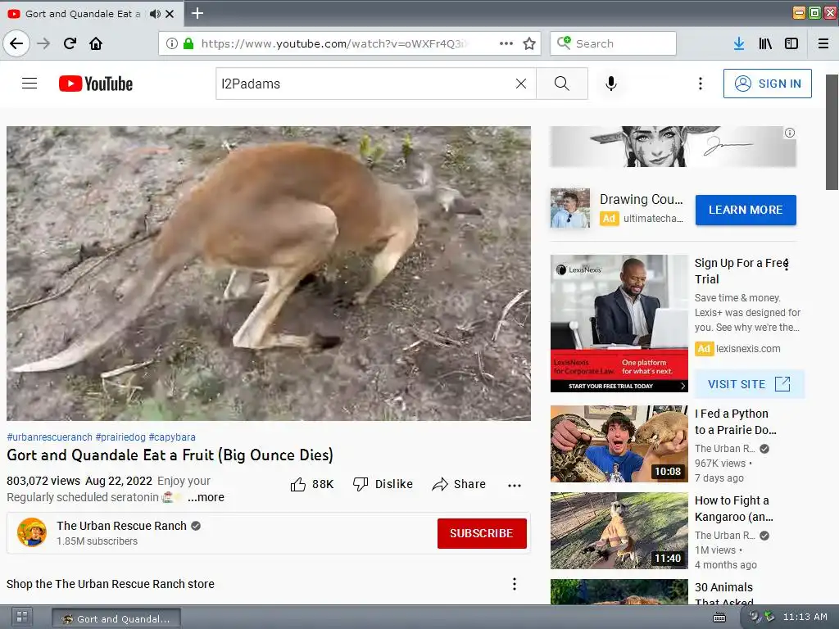Show site information icon in address bar
839x629 pixels.
coord(172,43)
